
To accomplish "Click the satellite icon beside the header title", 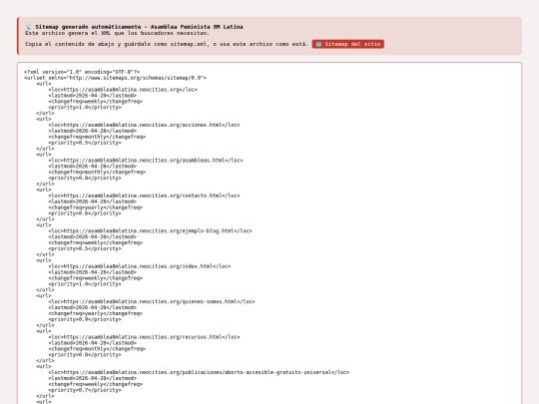I will (x=28, y=27).
